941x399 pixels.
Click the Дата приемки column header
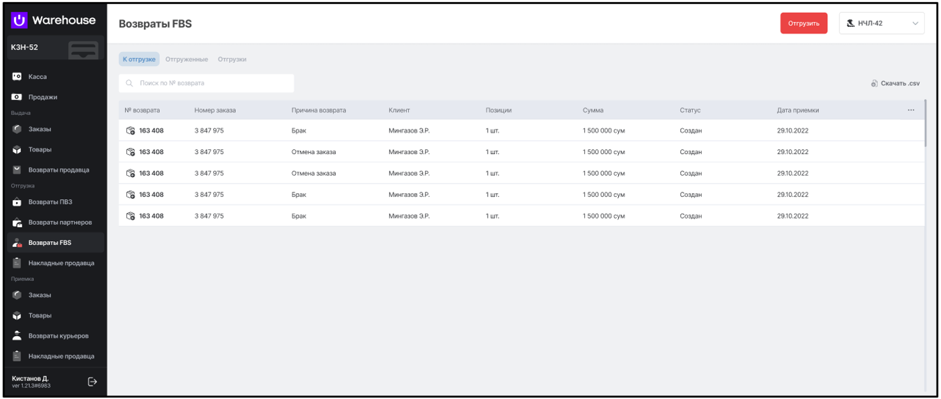pyautogui.click(x=798, y=110)
